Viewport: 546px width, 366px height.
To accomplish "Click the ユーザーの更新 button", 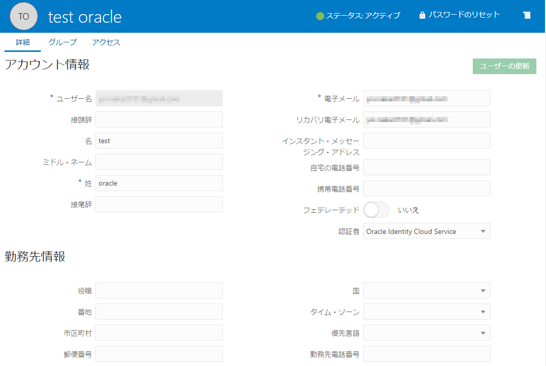I will tap(504, 66).
